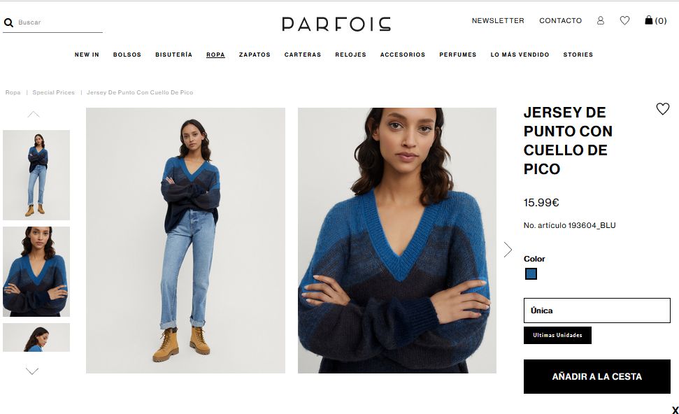679x414 pixels.
Task: Click AÑADIR A LA CESTA button
Action: 596,376
